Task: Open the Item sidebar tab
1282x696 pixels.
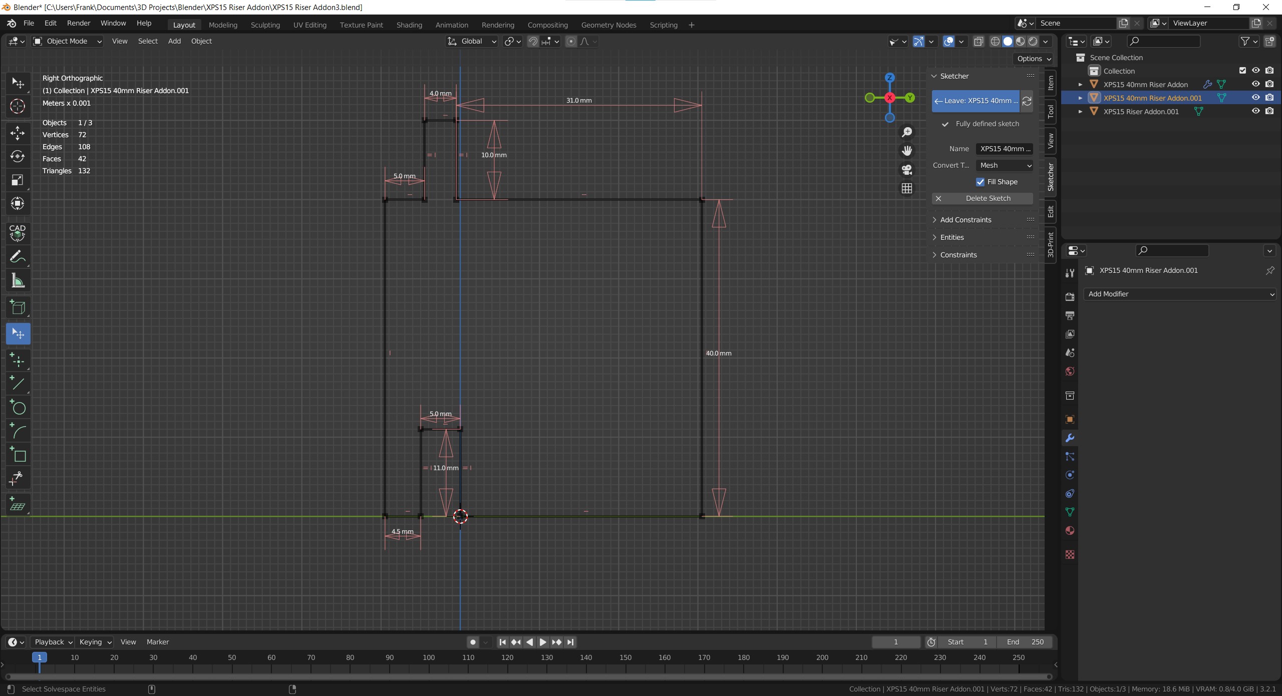Action: [x=1050, y=83]
